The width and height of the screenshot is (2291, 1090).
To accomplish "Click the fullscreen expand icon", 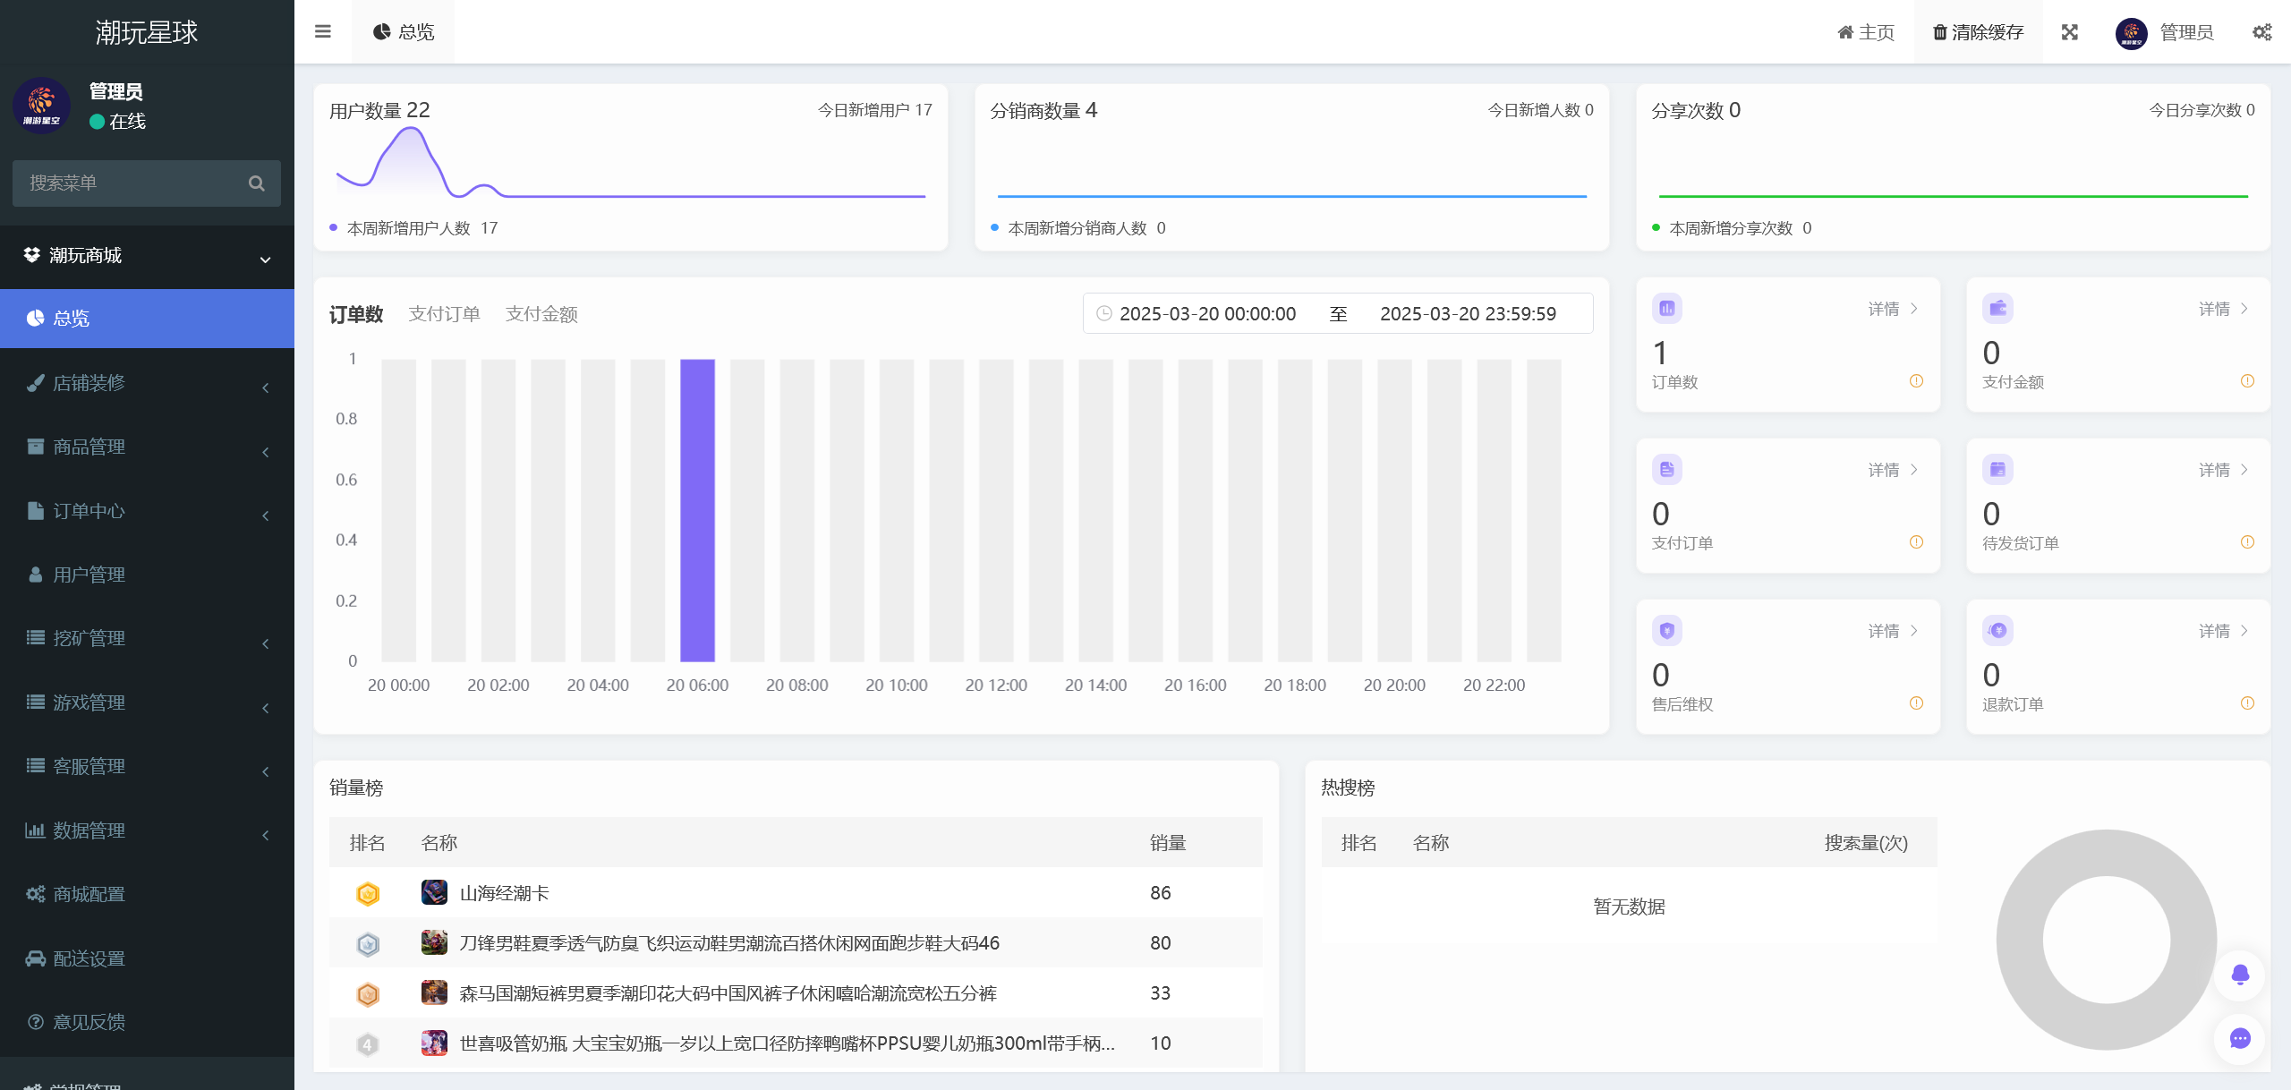I will pos(2070,32).
